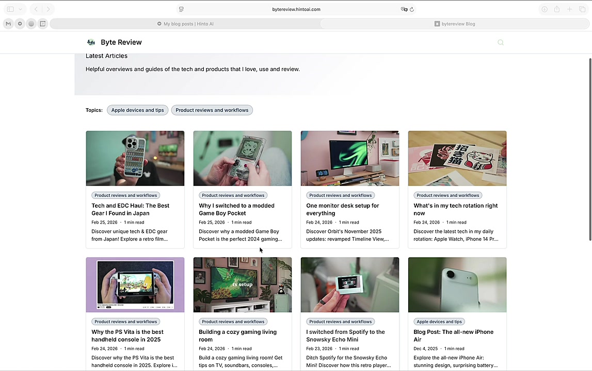Open the site search magnifier icon

tap(500, 43)
